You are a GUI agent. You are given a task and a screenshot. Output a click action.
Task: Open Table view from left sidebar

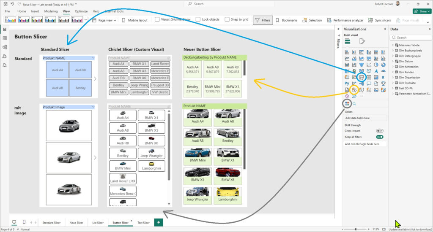coord(5,38)
